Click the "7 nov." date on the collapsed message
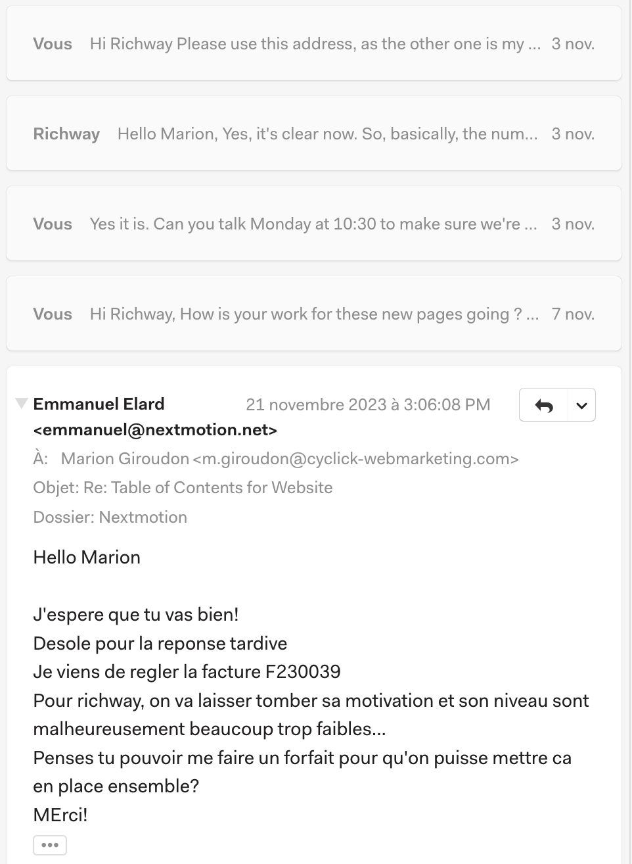Screen dimensions: 632x864 tap(573, 314)
